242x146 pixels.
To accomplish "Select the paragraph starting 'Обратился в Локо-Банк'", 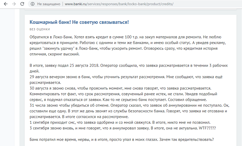I will point(128,46).
